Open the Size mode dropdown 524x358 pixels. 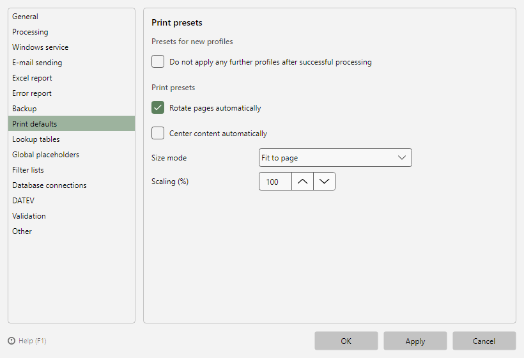335,157
